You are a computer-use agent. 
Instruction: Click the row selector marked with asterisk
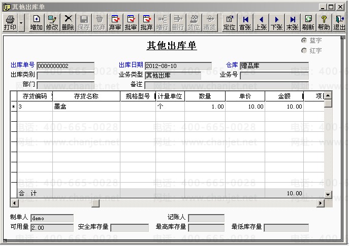[14, 107]
